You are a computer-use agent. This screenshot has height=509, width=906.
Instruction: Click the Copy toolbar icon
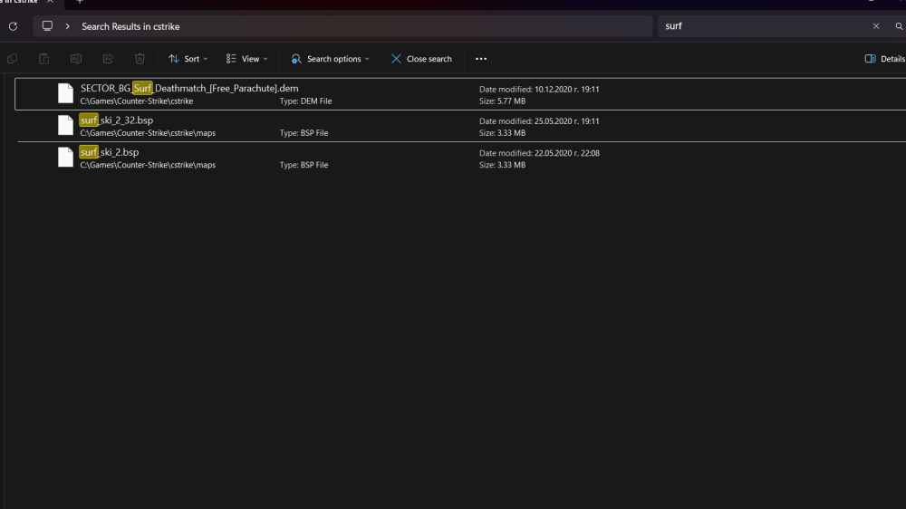[12, 58]
